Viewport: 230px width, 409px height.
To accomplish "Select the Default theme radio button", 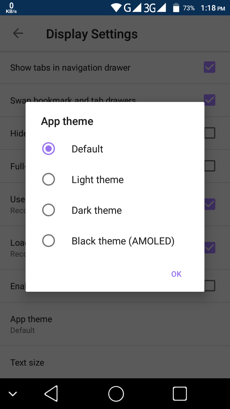I will tap(49, 149).
